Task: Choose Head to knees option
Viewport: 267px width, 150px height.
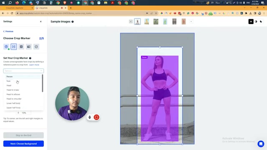Action: (x=13, y=90)
